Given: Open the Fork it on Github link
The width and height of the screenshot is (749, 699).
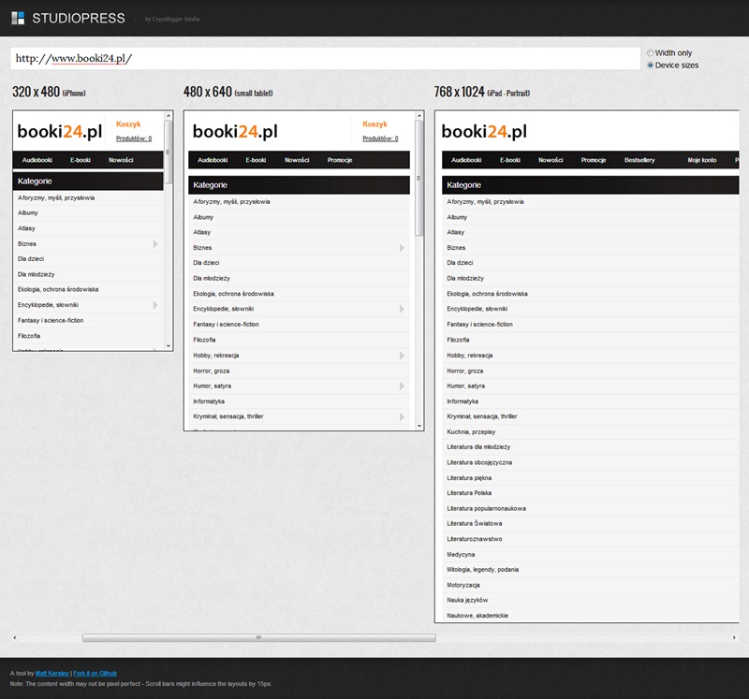Looking at the screenshot, I should (x=96, y=673).
